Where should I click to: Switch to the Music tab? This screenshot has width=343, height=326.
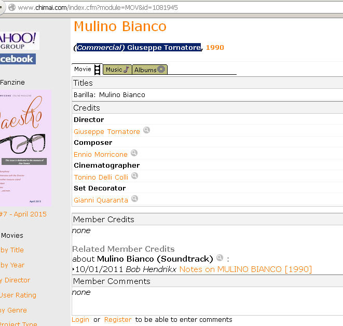tap(117, 70)
